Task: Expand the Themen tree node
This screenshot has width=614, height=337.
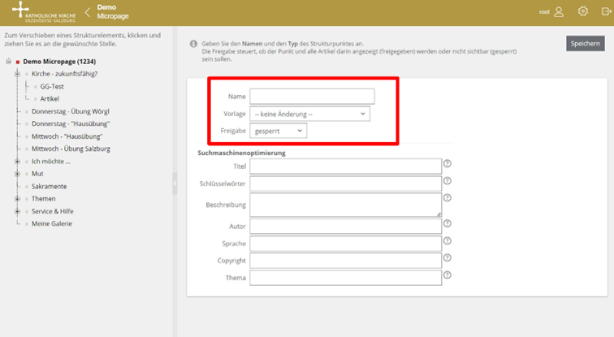Action: [x=16, y=199]
